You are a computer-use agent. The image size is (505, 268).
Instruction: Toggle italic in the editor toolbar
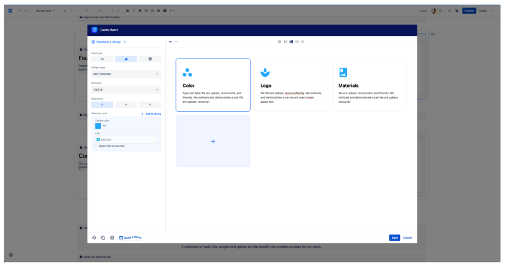tap(71, 11)
